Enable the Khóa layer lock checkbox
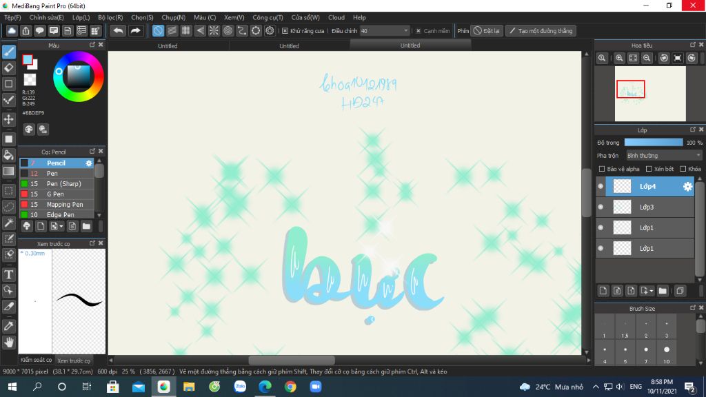The height and width of the screenshot is (397, 706). click(x=683, y=169)
